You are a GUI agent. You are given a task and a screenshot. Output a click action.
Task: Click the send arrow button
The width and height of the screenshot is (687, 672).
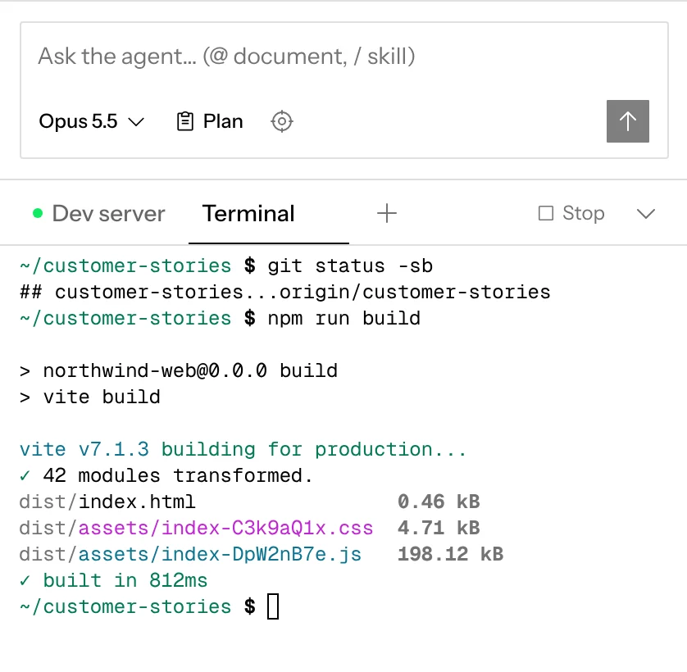627,121
